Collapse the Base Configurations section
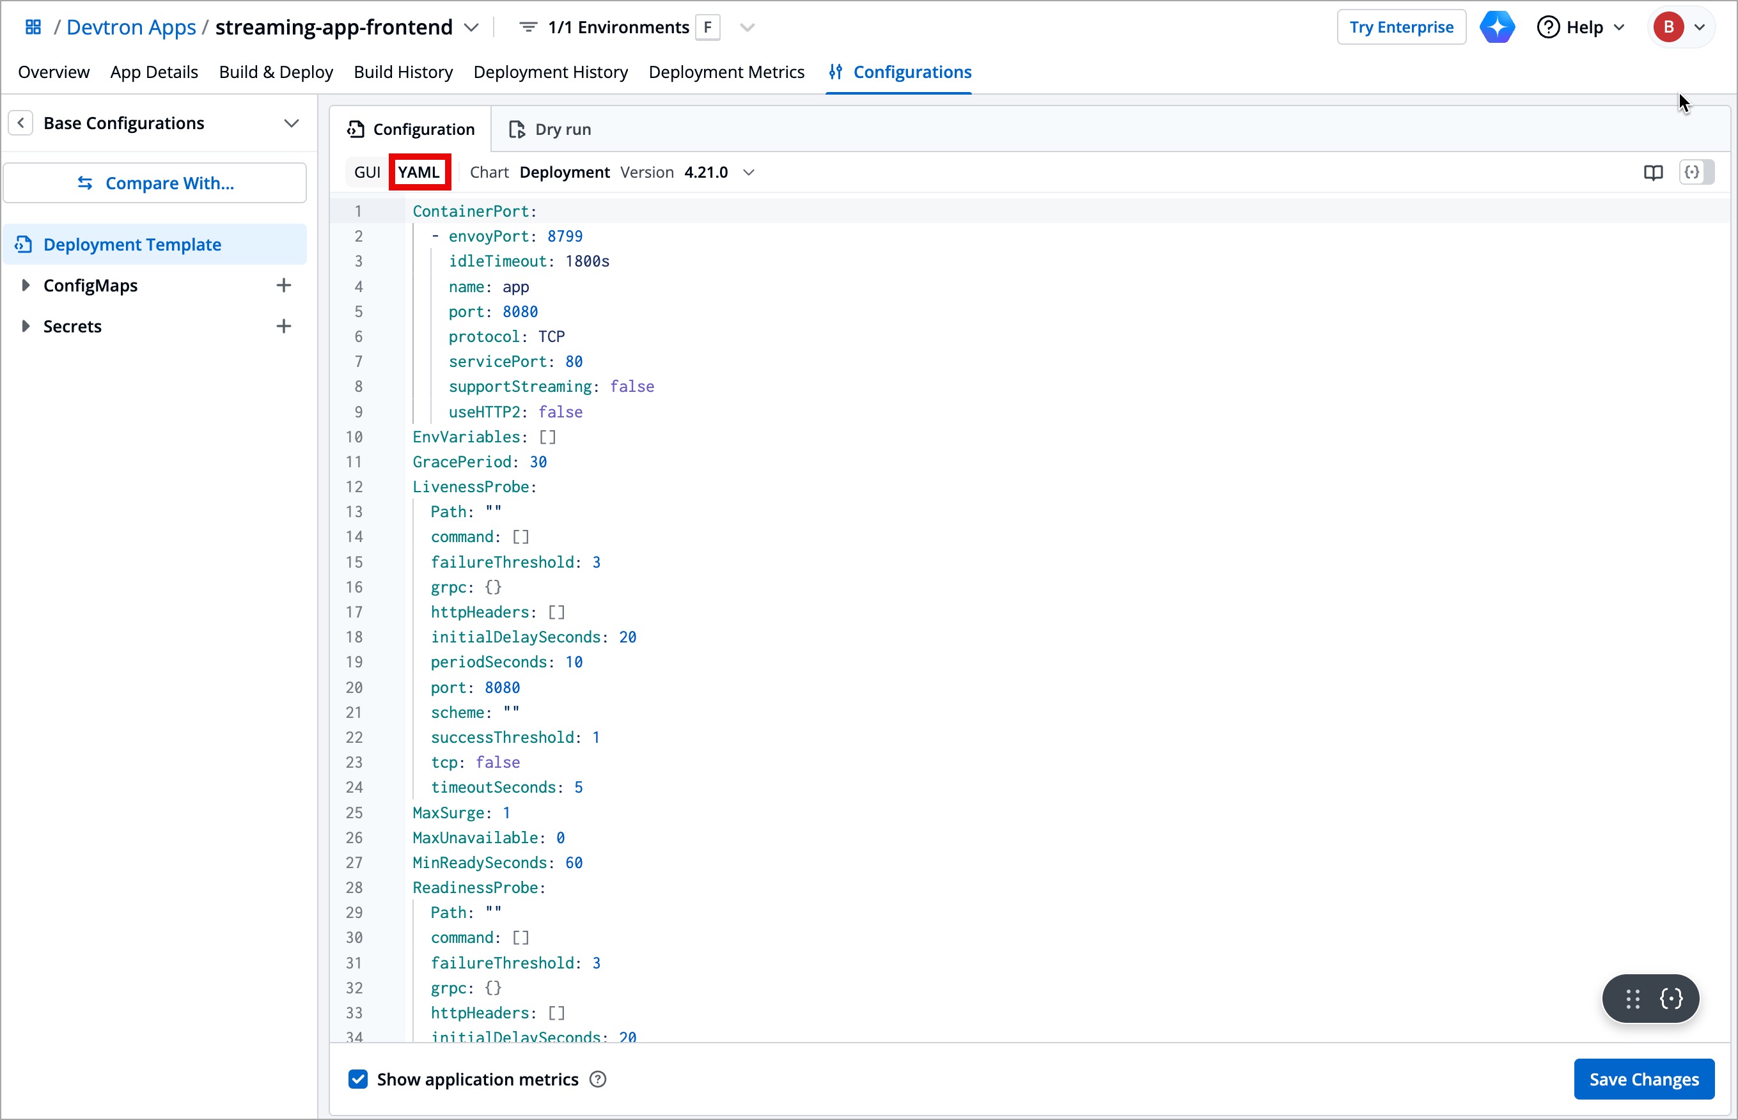 point(292,123)
